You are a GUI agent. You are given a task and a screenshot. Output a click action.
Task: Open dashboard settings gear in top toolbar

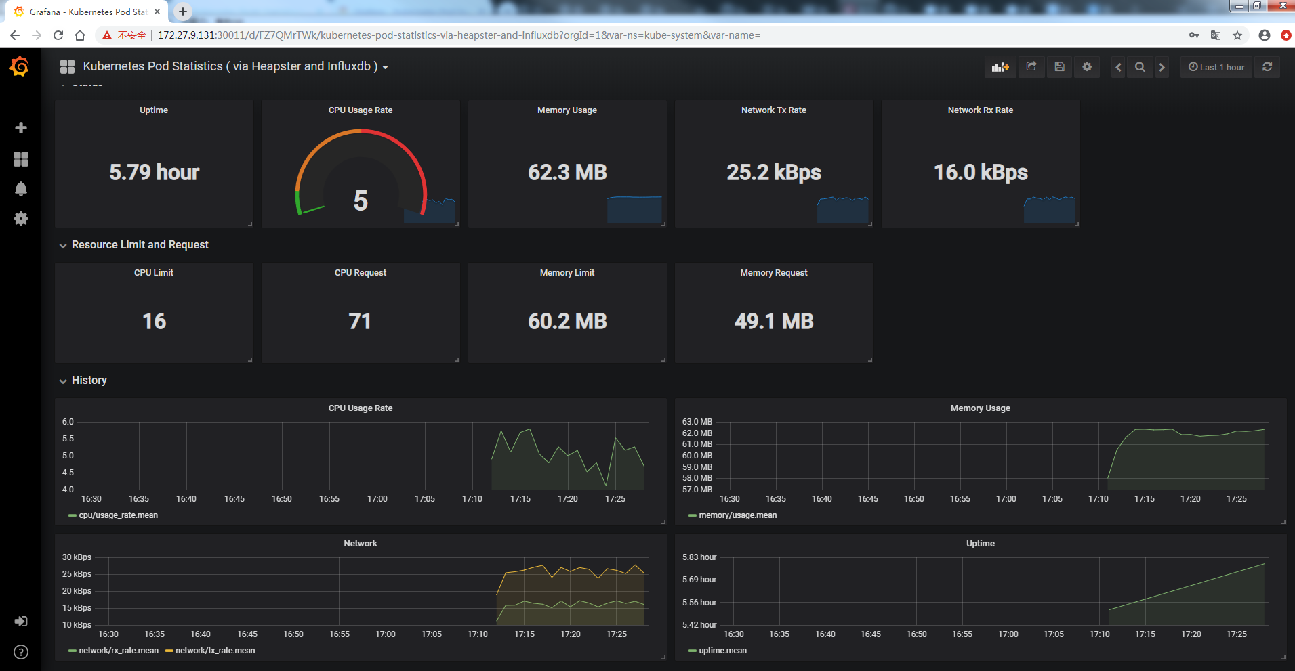click(1087, 67)
